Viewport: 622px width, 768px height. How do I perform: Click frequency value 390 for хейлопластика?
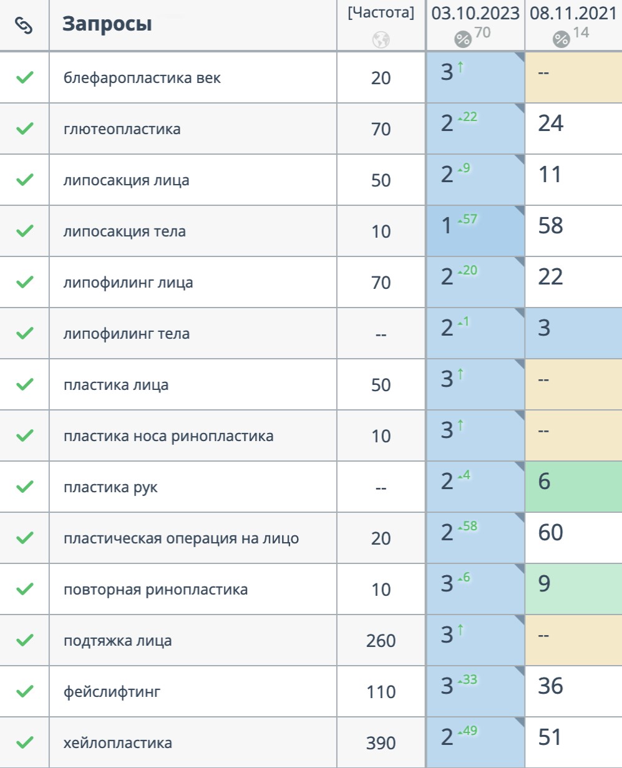(381, 743)
